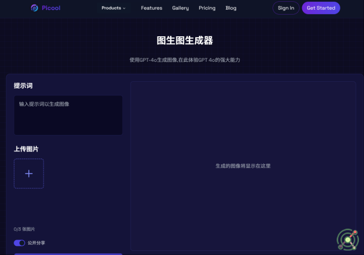Open the floating radar widget icon
Screen dimensions: 364x255
pyautogui.click(x=348, y=239)
